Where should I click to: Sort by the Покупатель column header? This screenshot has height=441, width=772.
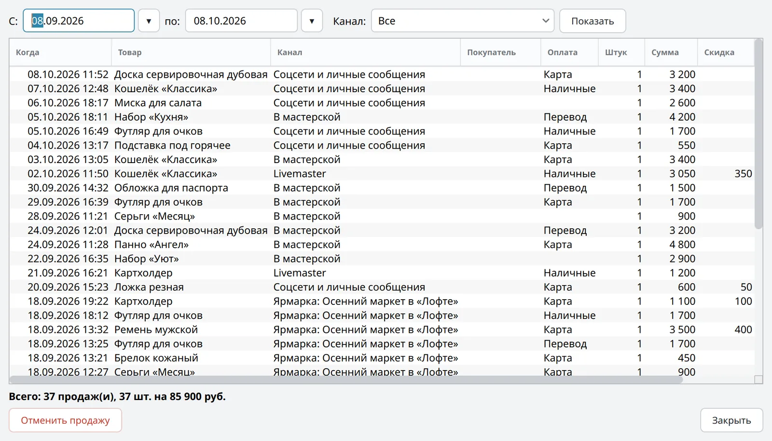coord(500,52)
